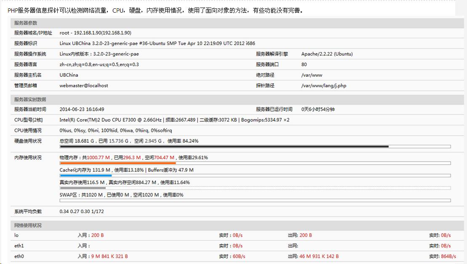Viewport: 467px width, 264px height.
Task: Click the SWAP区 共1020 M line
Action: 122,195
